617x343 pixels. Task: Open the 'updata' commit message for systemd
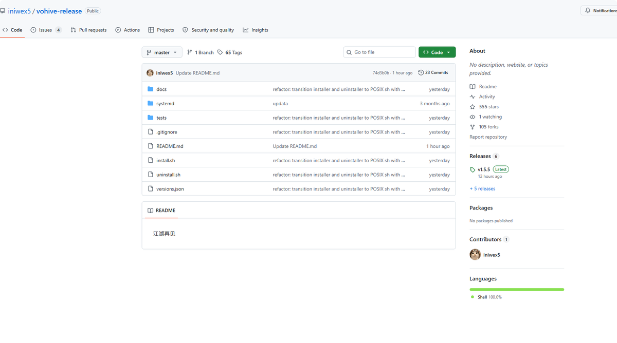click(x=280, y=104)
